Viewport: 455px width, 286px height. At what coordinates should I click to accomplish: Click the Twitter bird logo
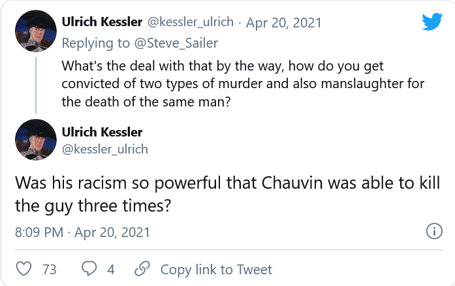(432, 22)
